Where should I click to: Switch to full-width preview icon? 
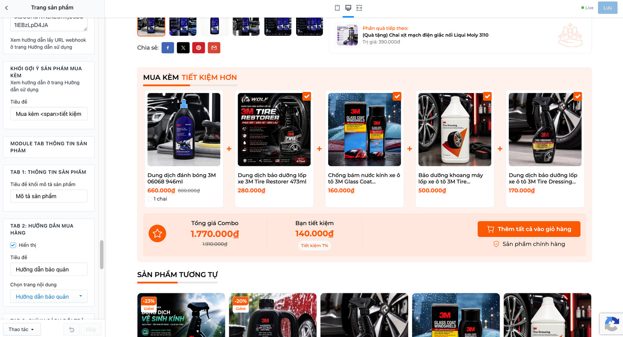(x=359, y=8)
